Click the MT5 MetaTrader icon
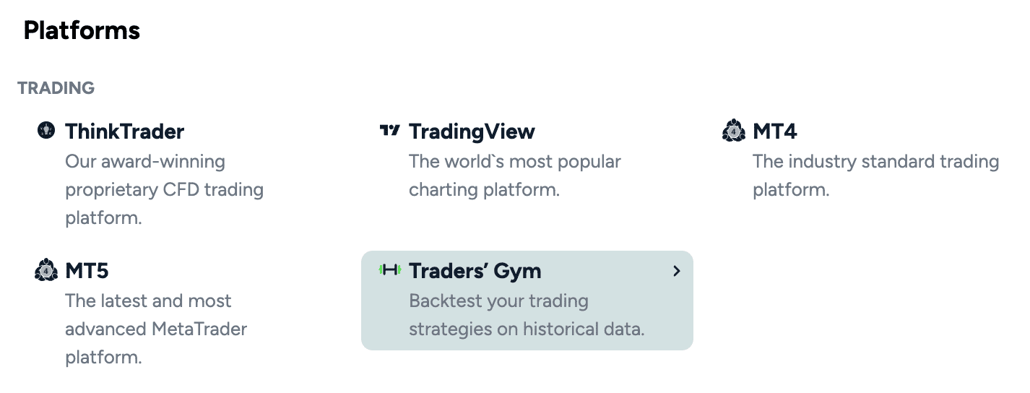This screenshot has width=1030, height=393. tap(46, 270)
